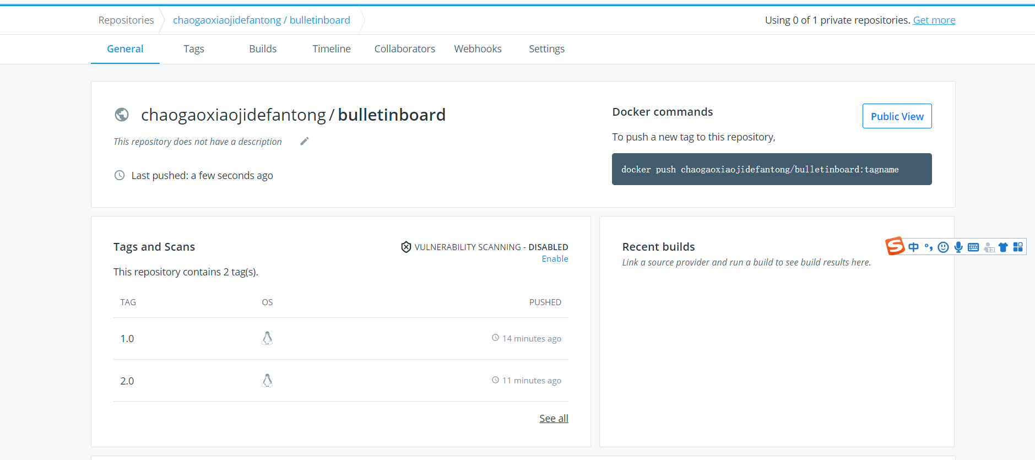Select tag 2.0 in the table
The height and width of the screenshot is (460, 1035).
tap(127, 381)
